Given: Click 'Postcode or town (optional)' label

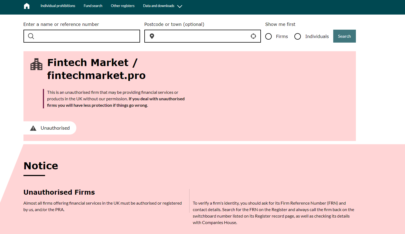Looking at the screenshot, I should point(174,24).
